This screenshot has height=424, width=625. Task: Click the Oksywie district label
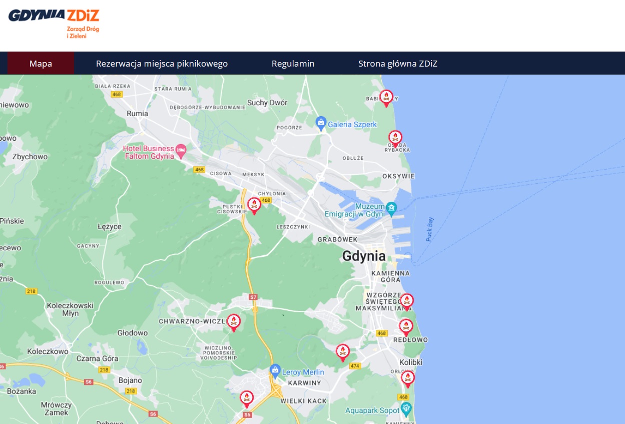coord(398,176)
